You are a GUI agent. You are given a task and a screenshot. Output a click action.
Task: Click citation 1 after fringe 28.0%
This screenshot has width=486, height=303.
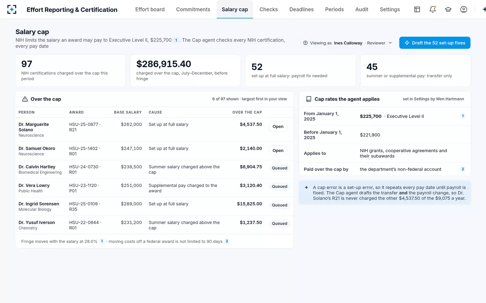tap(102, 241)
